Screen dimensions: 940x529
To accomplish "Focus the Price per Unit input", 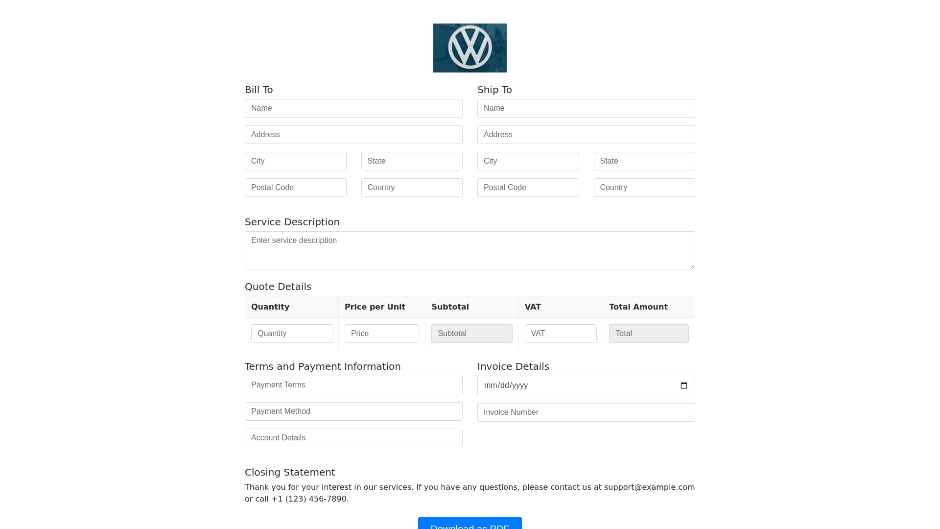I will [381, 334].
